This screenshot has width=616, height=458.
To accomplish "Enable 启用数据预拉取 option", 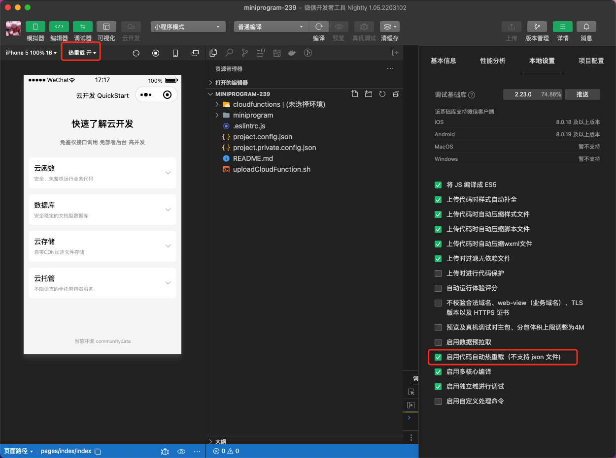I will click(438, 342).
